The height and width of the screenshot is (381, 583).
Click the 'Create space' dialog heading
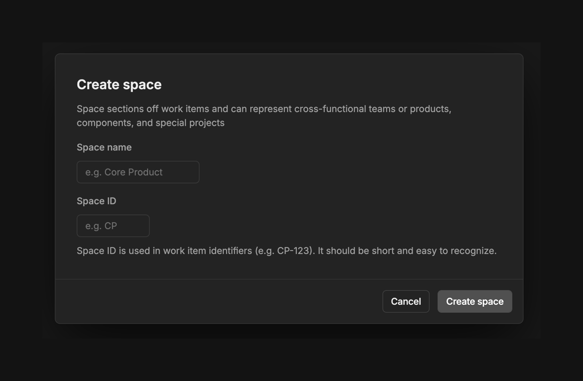point(119,84)
